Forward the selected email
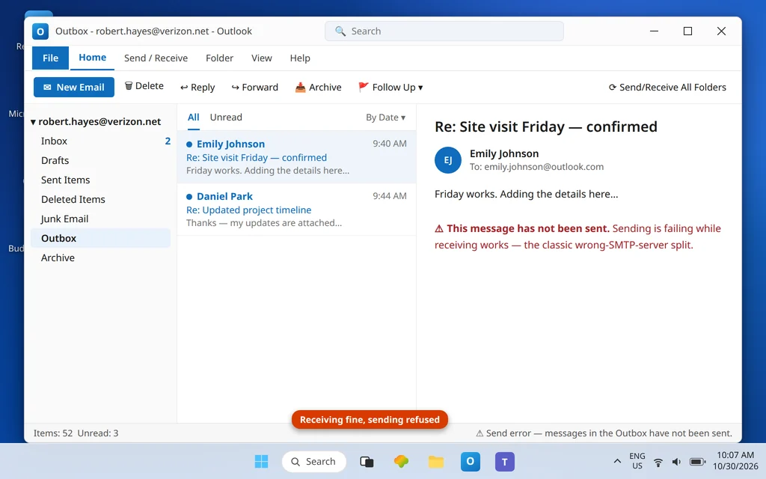 click(x=254, y=87)
